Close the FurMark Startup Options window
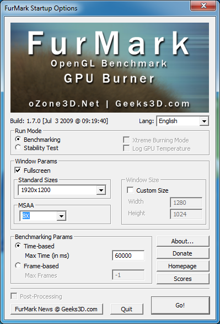This screenshot has height=324, width=220. click(x=203, y=6)
